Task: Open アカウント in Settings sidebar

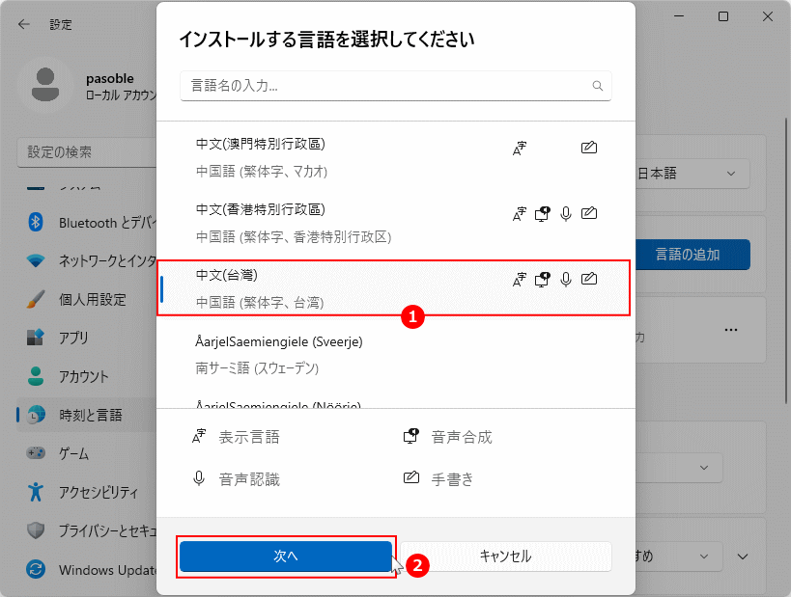Action: click(x=87, y=376)
